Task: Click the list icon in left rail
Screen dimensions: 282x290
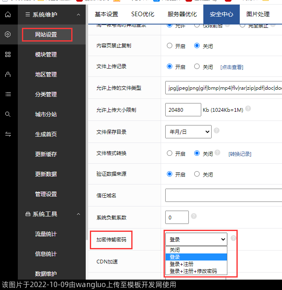Action: pyautogui.click(x=8, y=94)
